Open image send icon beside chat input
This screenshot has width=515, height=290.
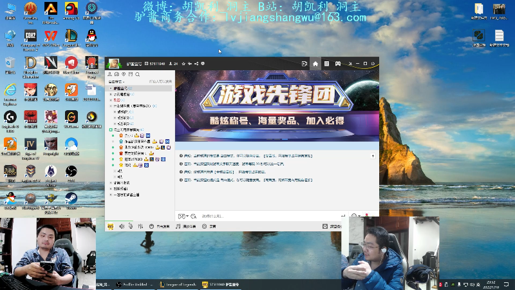coord(183,216)
